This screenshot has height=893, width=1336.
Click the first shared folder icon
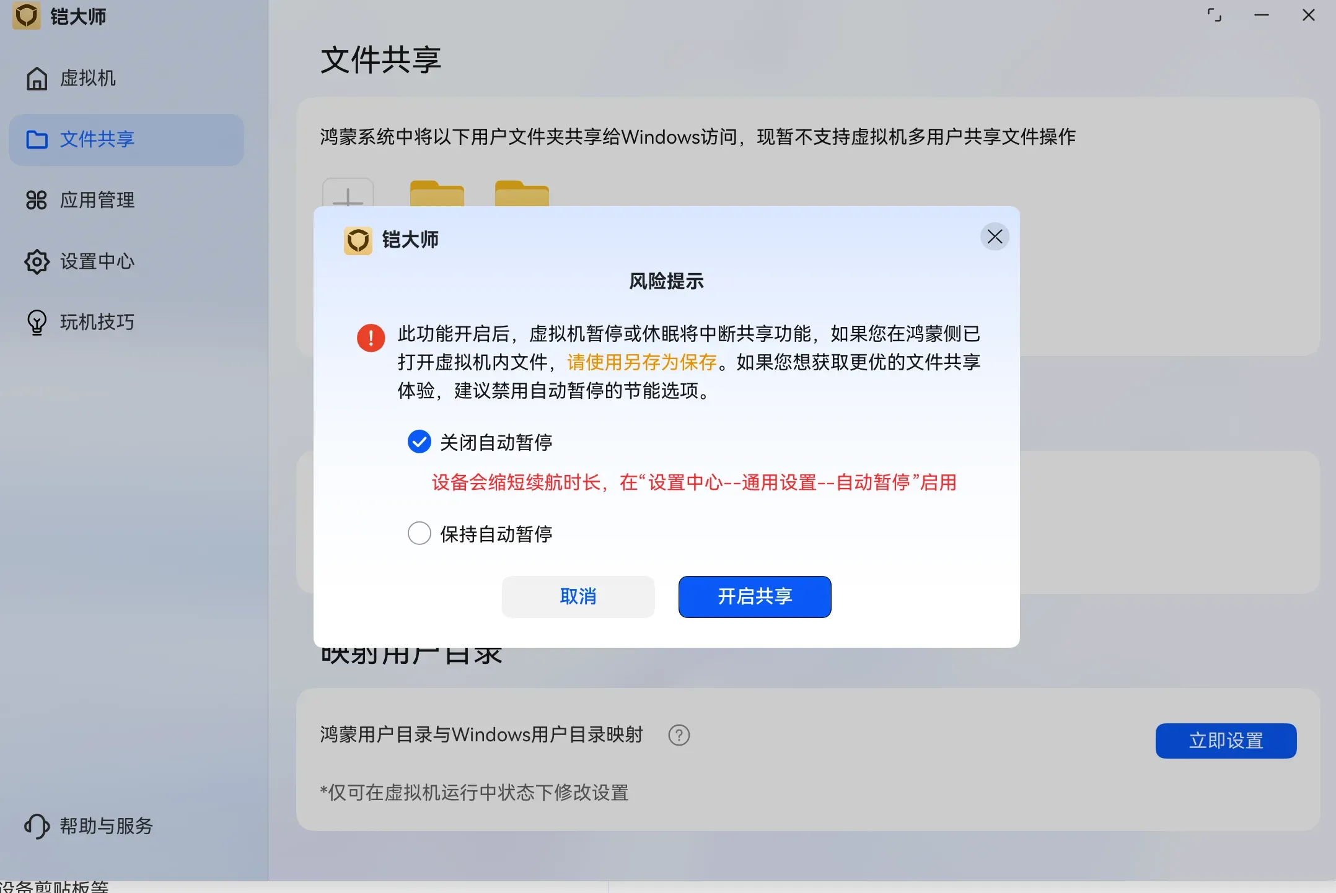437,193
